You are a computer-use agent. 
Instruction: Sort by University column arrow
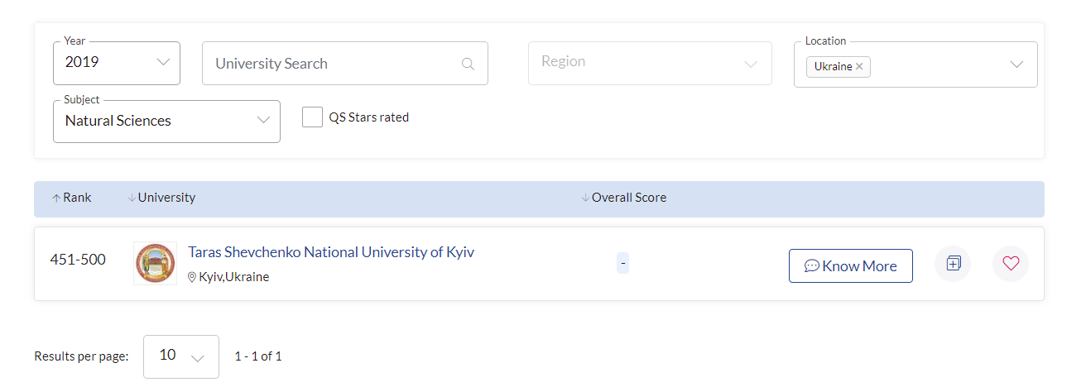click(x=132, y=198)
